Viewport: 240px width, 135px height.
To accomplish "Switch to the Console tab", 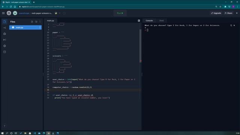I will [x=149, y=21].
